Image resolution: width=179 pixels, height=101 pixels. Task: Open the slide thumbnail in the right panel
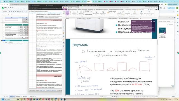[x=162, y=31]
